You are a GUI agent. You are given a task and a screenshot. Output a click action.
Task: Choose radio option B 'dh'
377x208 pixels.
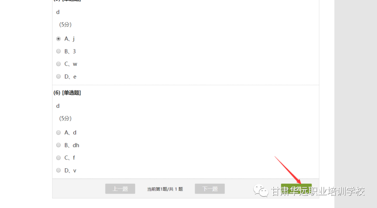tap(58, 145)
